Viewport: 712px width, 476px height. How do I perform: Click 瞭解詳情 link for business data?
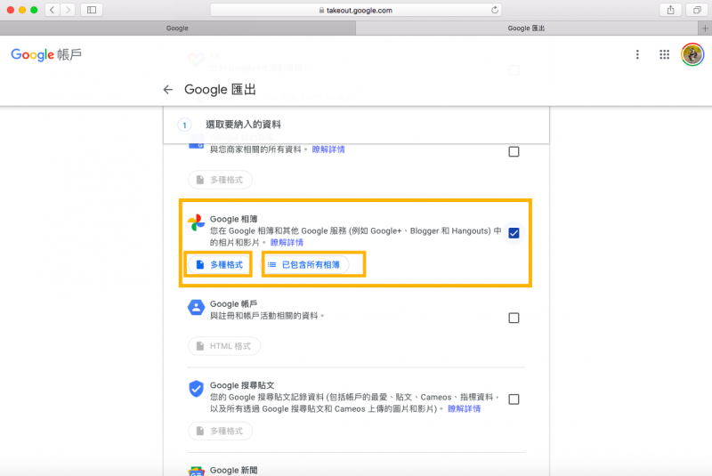[328, 149]
